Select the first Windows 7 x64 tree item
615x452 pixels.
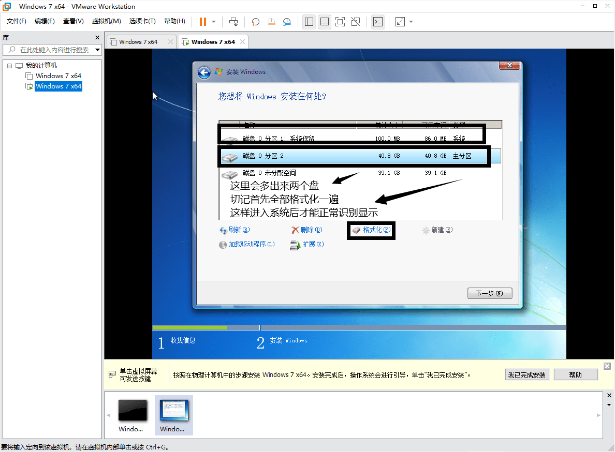tap(58, 76)
